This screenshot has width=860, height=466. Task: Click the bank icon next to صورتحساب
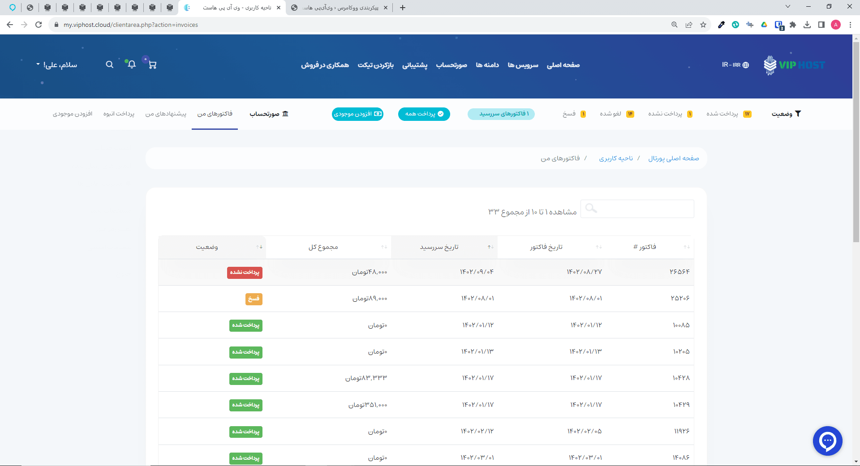pyautogui.click(x=285, y=113)
